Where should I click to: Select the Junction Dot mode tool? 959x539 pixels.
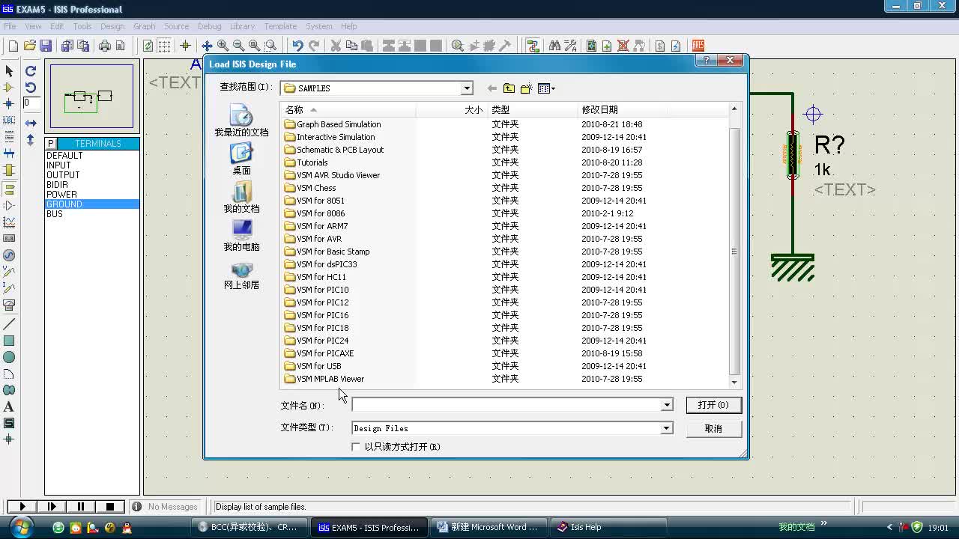click(9, 104)
